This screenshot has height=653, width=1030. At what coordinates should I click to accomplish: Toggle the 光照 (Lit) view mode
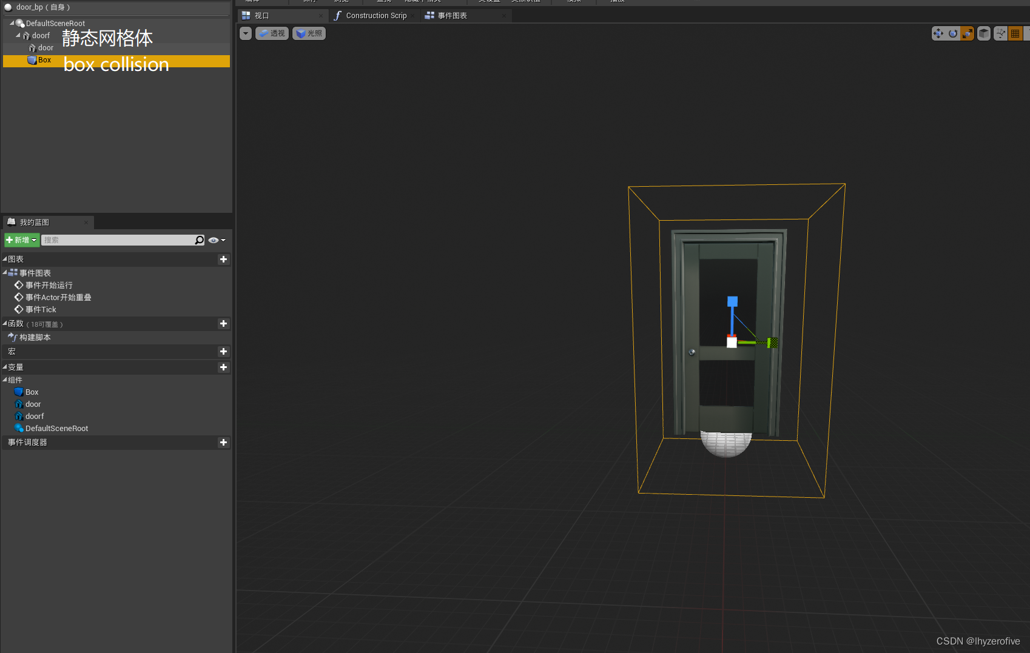click(x=309, y=33)
